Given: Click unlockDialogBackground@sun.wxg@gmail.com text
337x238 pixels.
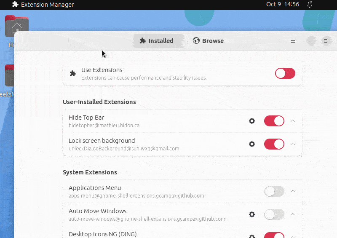Looking at the screenshot, I should pos(124,149).
